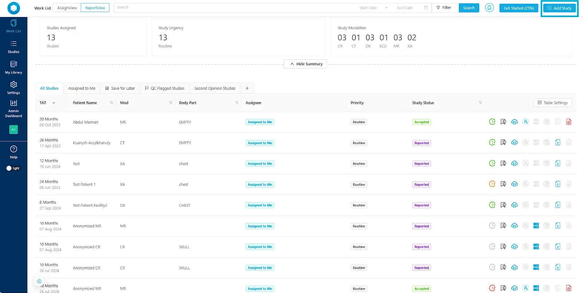Open Studies in the sidebar
The width and height of the screenshot is (583, 293).
click(x=13, y=47)
